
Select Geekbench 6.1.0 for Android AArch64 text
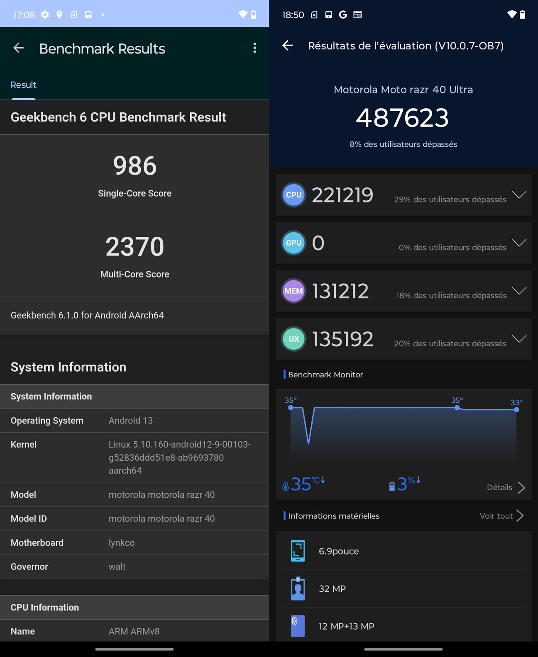(87, 315)
